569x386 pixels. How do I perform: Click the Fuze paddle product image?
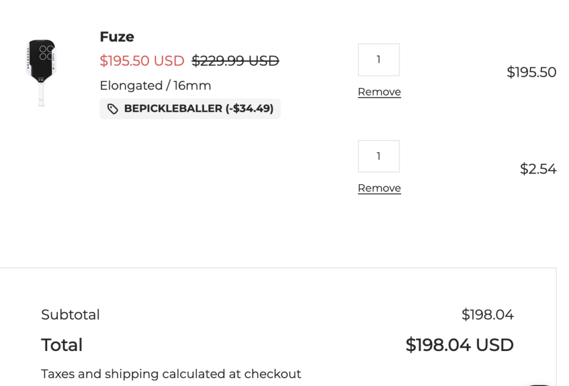click(41, 72)
